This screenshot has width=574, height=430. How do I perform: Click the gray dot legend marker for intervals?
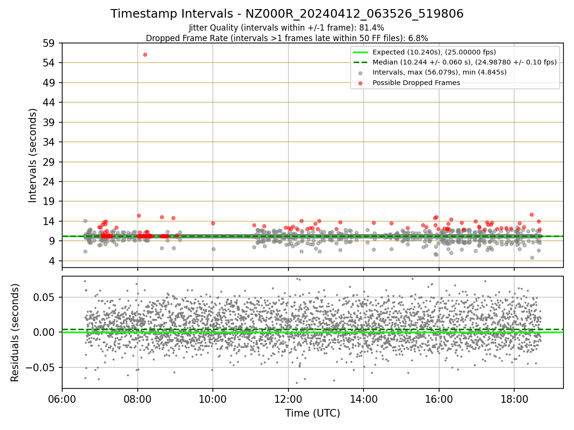coord(361,73)
